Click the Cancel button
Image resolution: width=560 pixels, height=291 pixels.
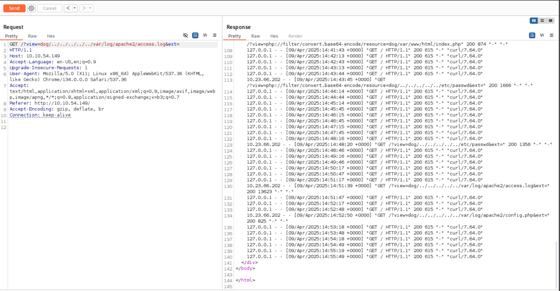pos(49,8)
